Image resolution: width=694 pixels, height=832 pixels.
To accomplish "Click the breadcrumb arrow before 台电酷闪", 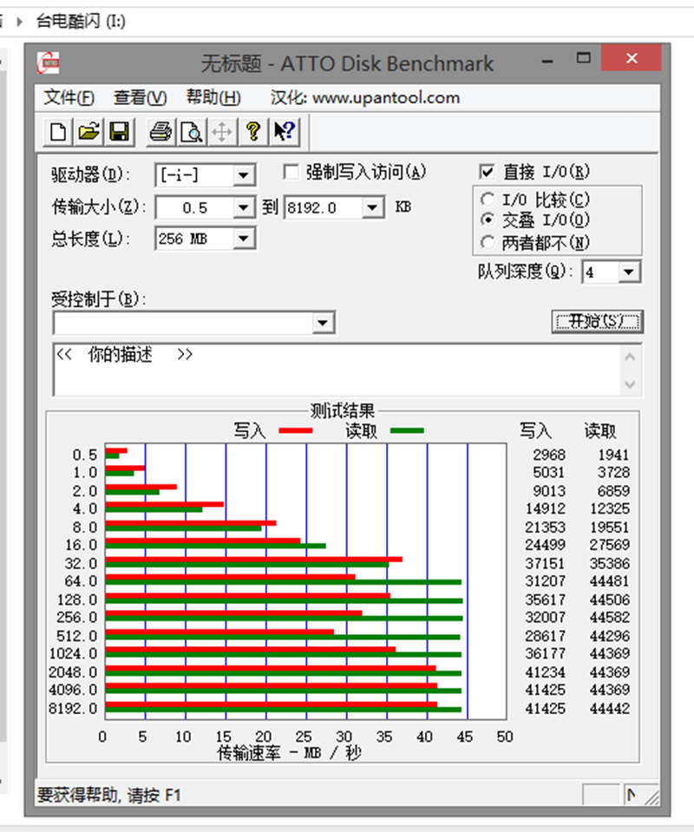I will [x=20, y=22].
